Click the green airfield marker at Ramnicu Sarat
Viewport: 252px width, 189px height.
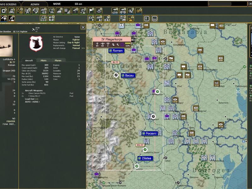coord(145,149)
